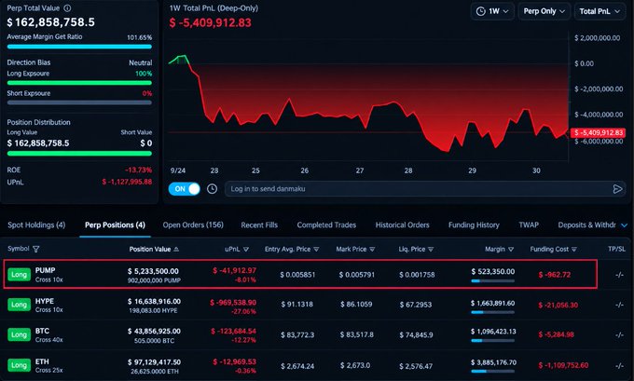Click the PUMP symbol name
This screenshot has width=634, height=381.
click(x=46, y=270)
